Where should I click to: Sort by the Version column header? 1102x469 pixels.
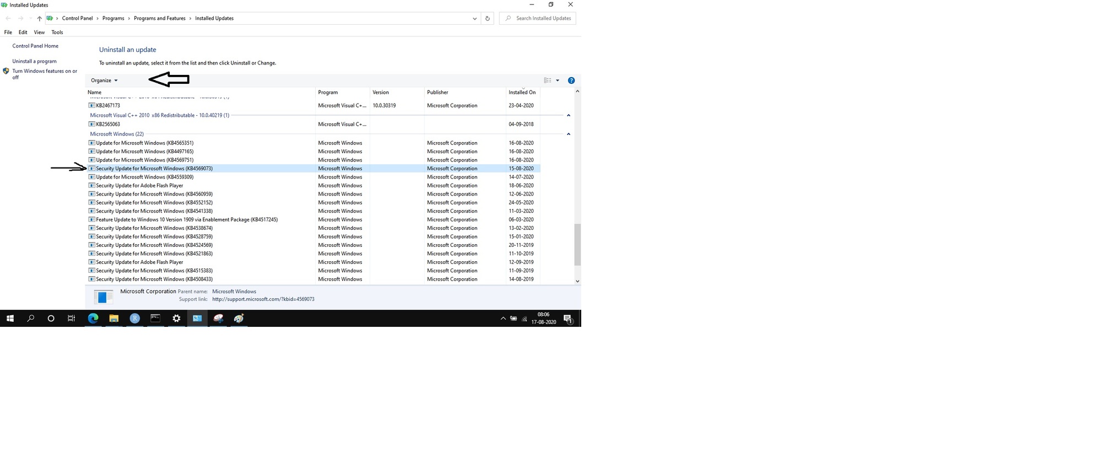pos(397,92)
